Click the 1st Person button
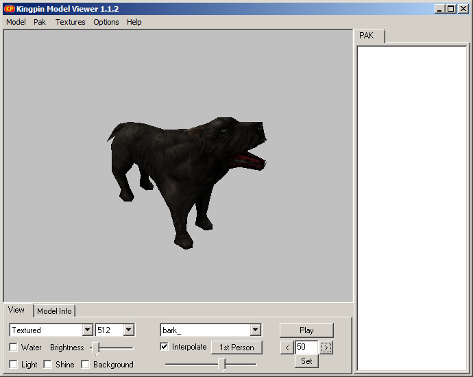The image size is (473, 377). pyautogui.click(x=236, y=348)
